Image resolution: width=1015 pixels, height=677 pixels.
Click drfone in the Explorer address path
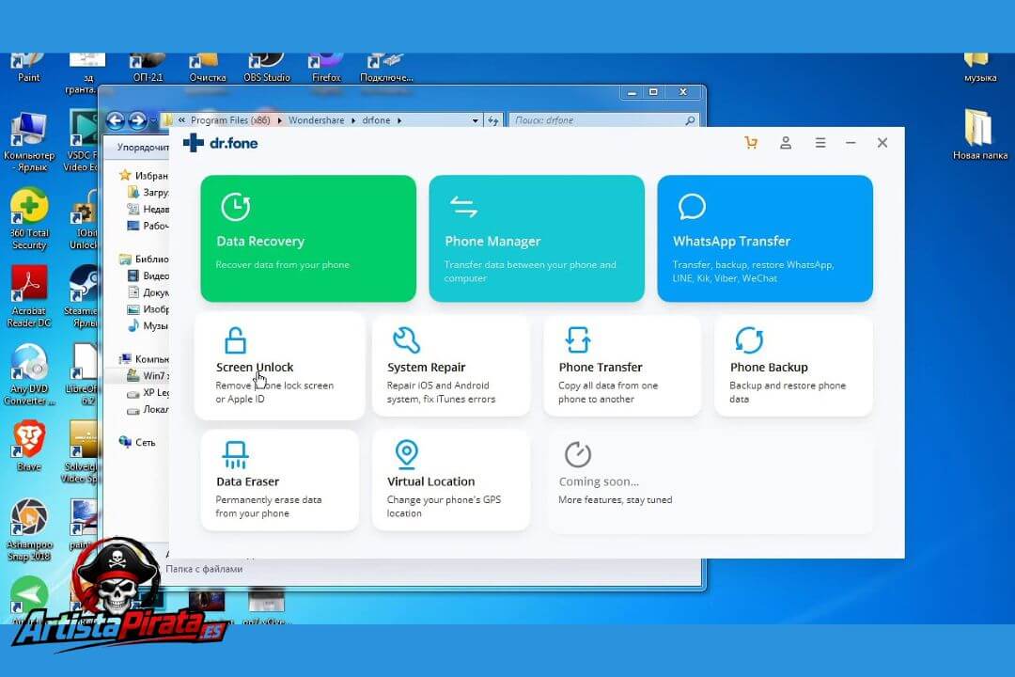tap(376, 120)
